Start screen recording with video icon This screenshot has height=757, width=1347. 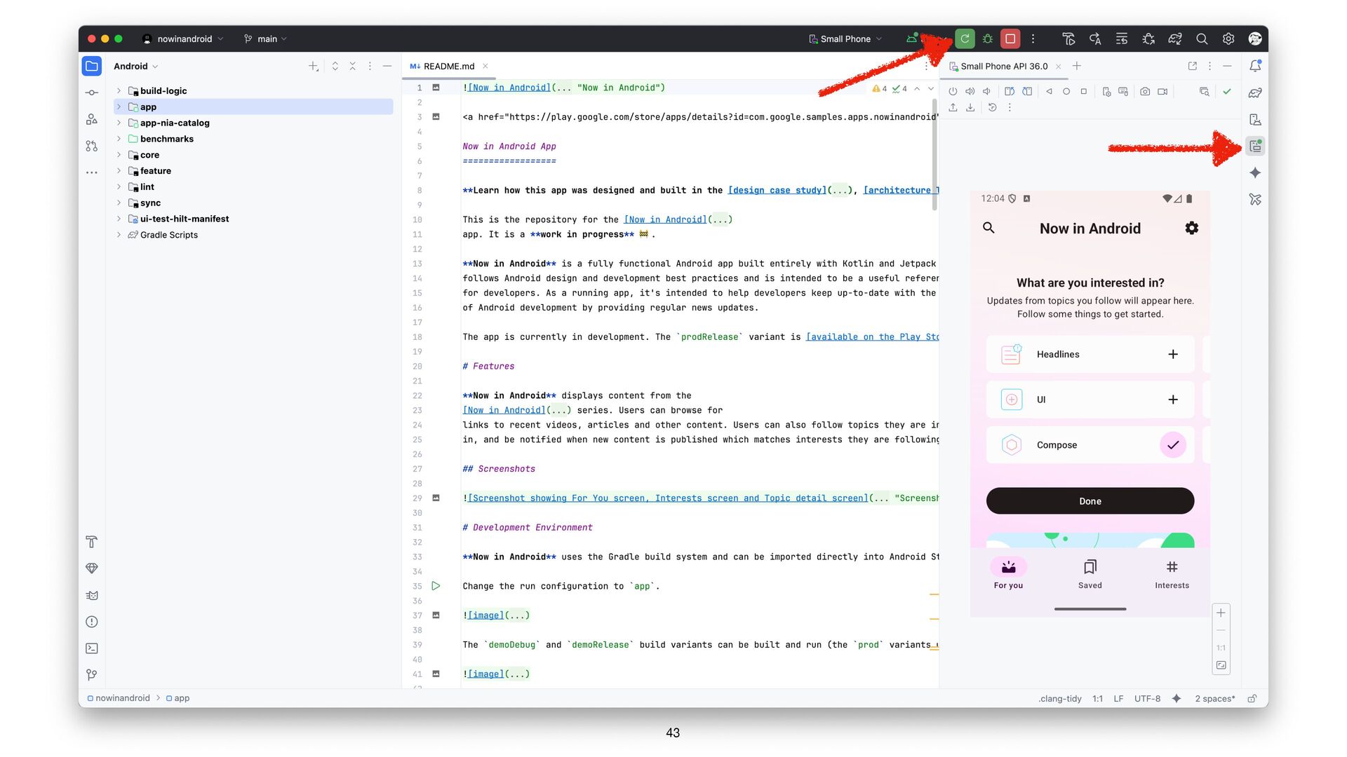[x=1162, y=91]
